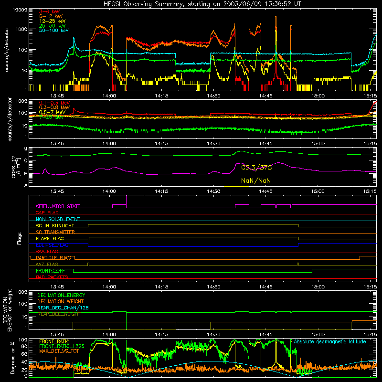The image size is (382, 382).
Task: Click the REAR_DEC_CHAN/128 legend label
Action: tap(63, 308)
